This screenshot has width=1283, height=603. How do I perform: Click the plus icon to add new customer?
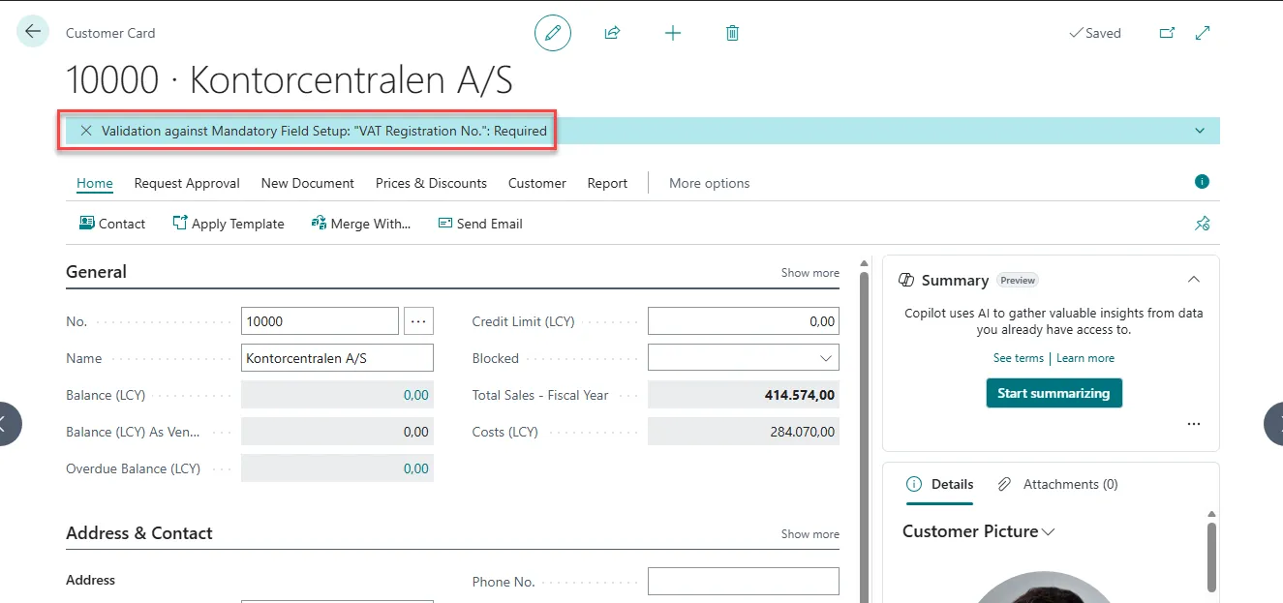(673, 33)
